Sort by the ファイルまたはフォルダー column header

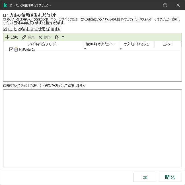(x=43, y=44)
